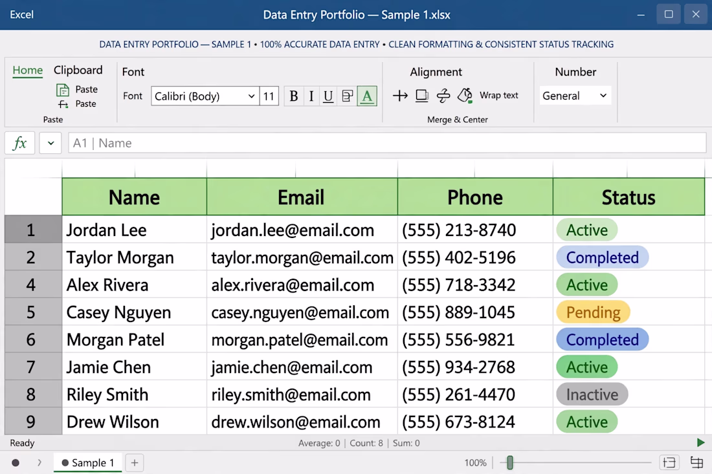Click the strikethrough-style alignment icon

[x=443, y=96]
